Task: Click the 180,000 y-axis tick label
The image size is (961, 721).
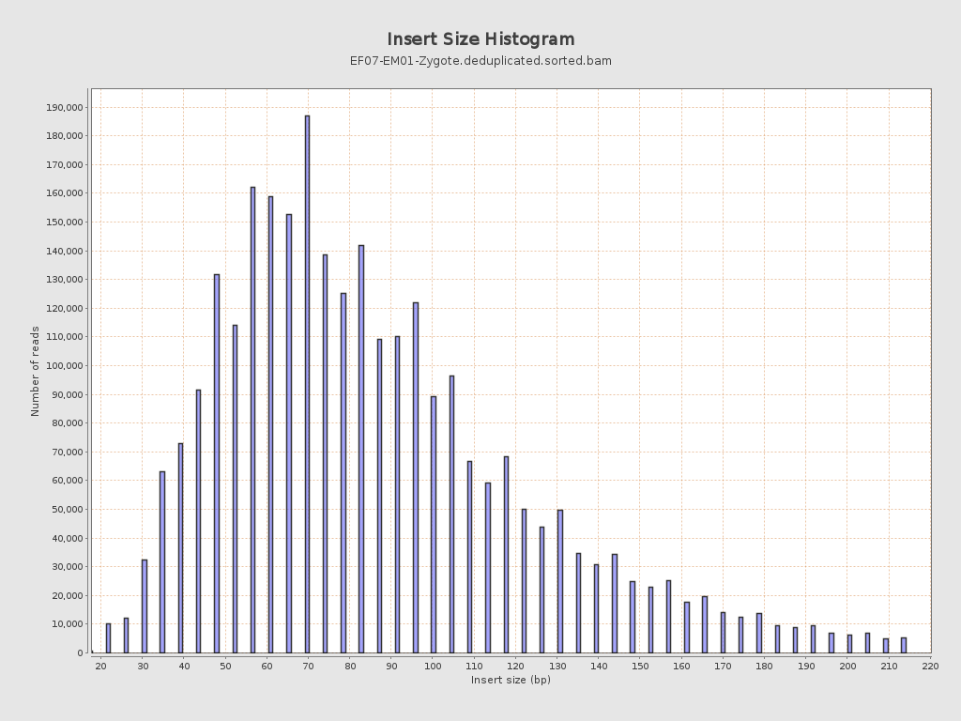Action: pos(65,135)
